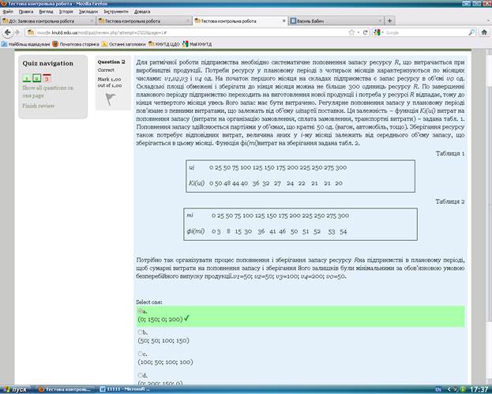The width and height of the screenshot is (492, 394).
Task: Switch to Microsoft Word taskbar item
Action: click(x=126, y=389)
